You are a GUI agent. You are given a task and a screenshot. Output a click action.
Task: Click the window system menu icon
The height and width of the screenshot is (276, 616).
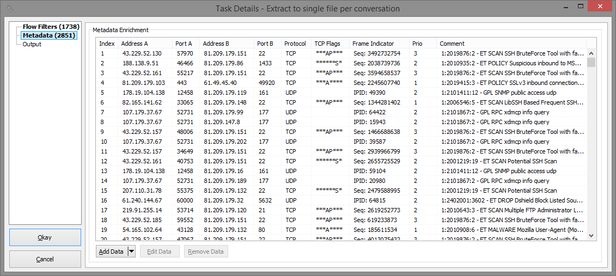[x=8, y=8]
